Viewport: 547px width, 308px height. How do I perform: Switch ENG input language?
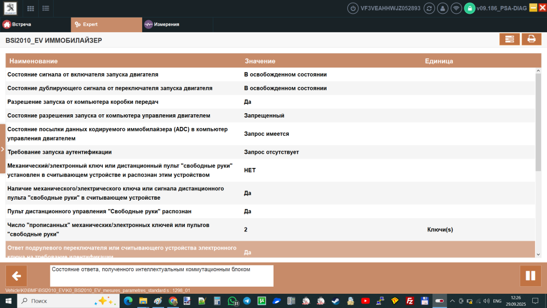pyautogui.click(x=497, y=301)
